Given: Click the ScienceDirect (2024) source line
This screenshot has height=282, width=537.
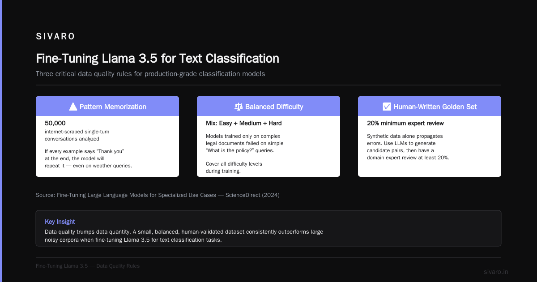Looking at the screenshot, I should click(158, 195).
